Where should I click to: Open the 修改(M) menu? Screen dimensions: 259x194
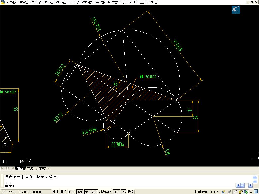[113, 2]
